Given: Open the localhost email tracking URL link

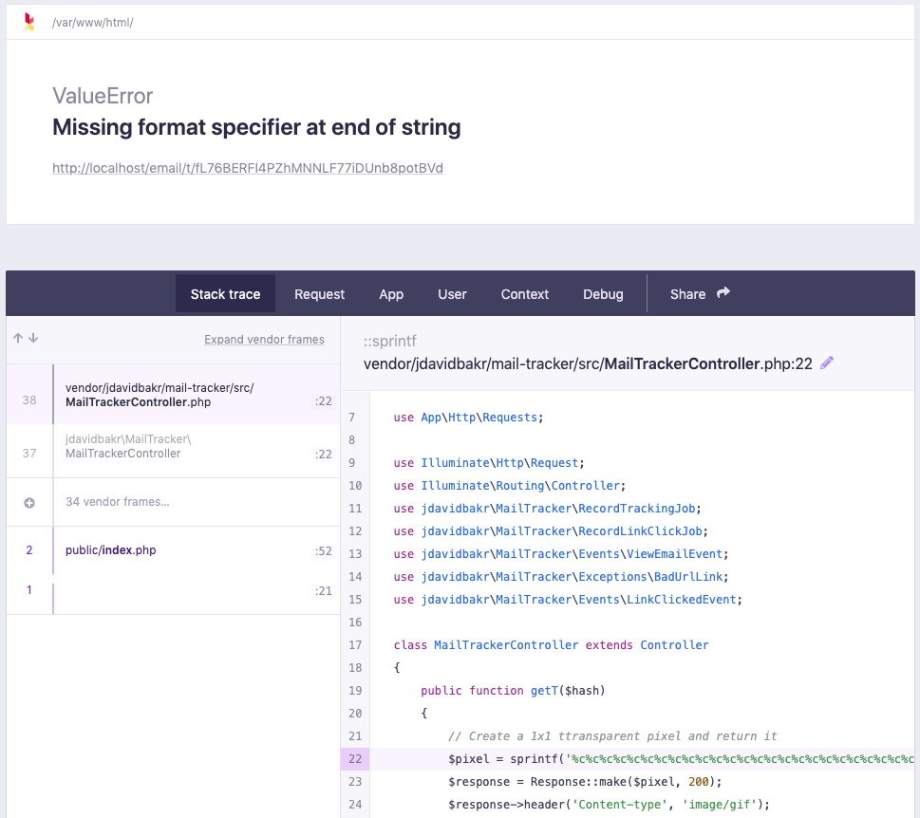Looking at the screenshot, I should pyautogui.click(x=246, y=168).
